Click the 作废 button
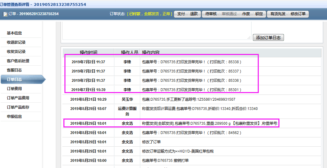Viewport: 327px width, 168px height. [246, 14]
